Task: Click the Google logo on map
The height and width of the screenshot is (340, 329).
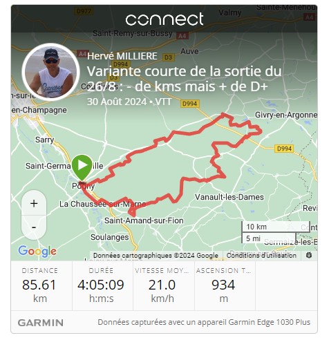Action: coord(37,251)
